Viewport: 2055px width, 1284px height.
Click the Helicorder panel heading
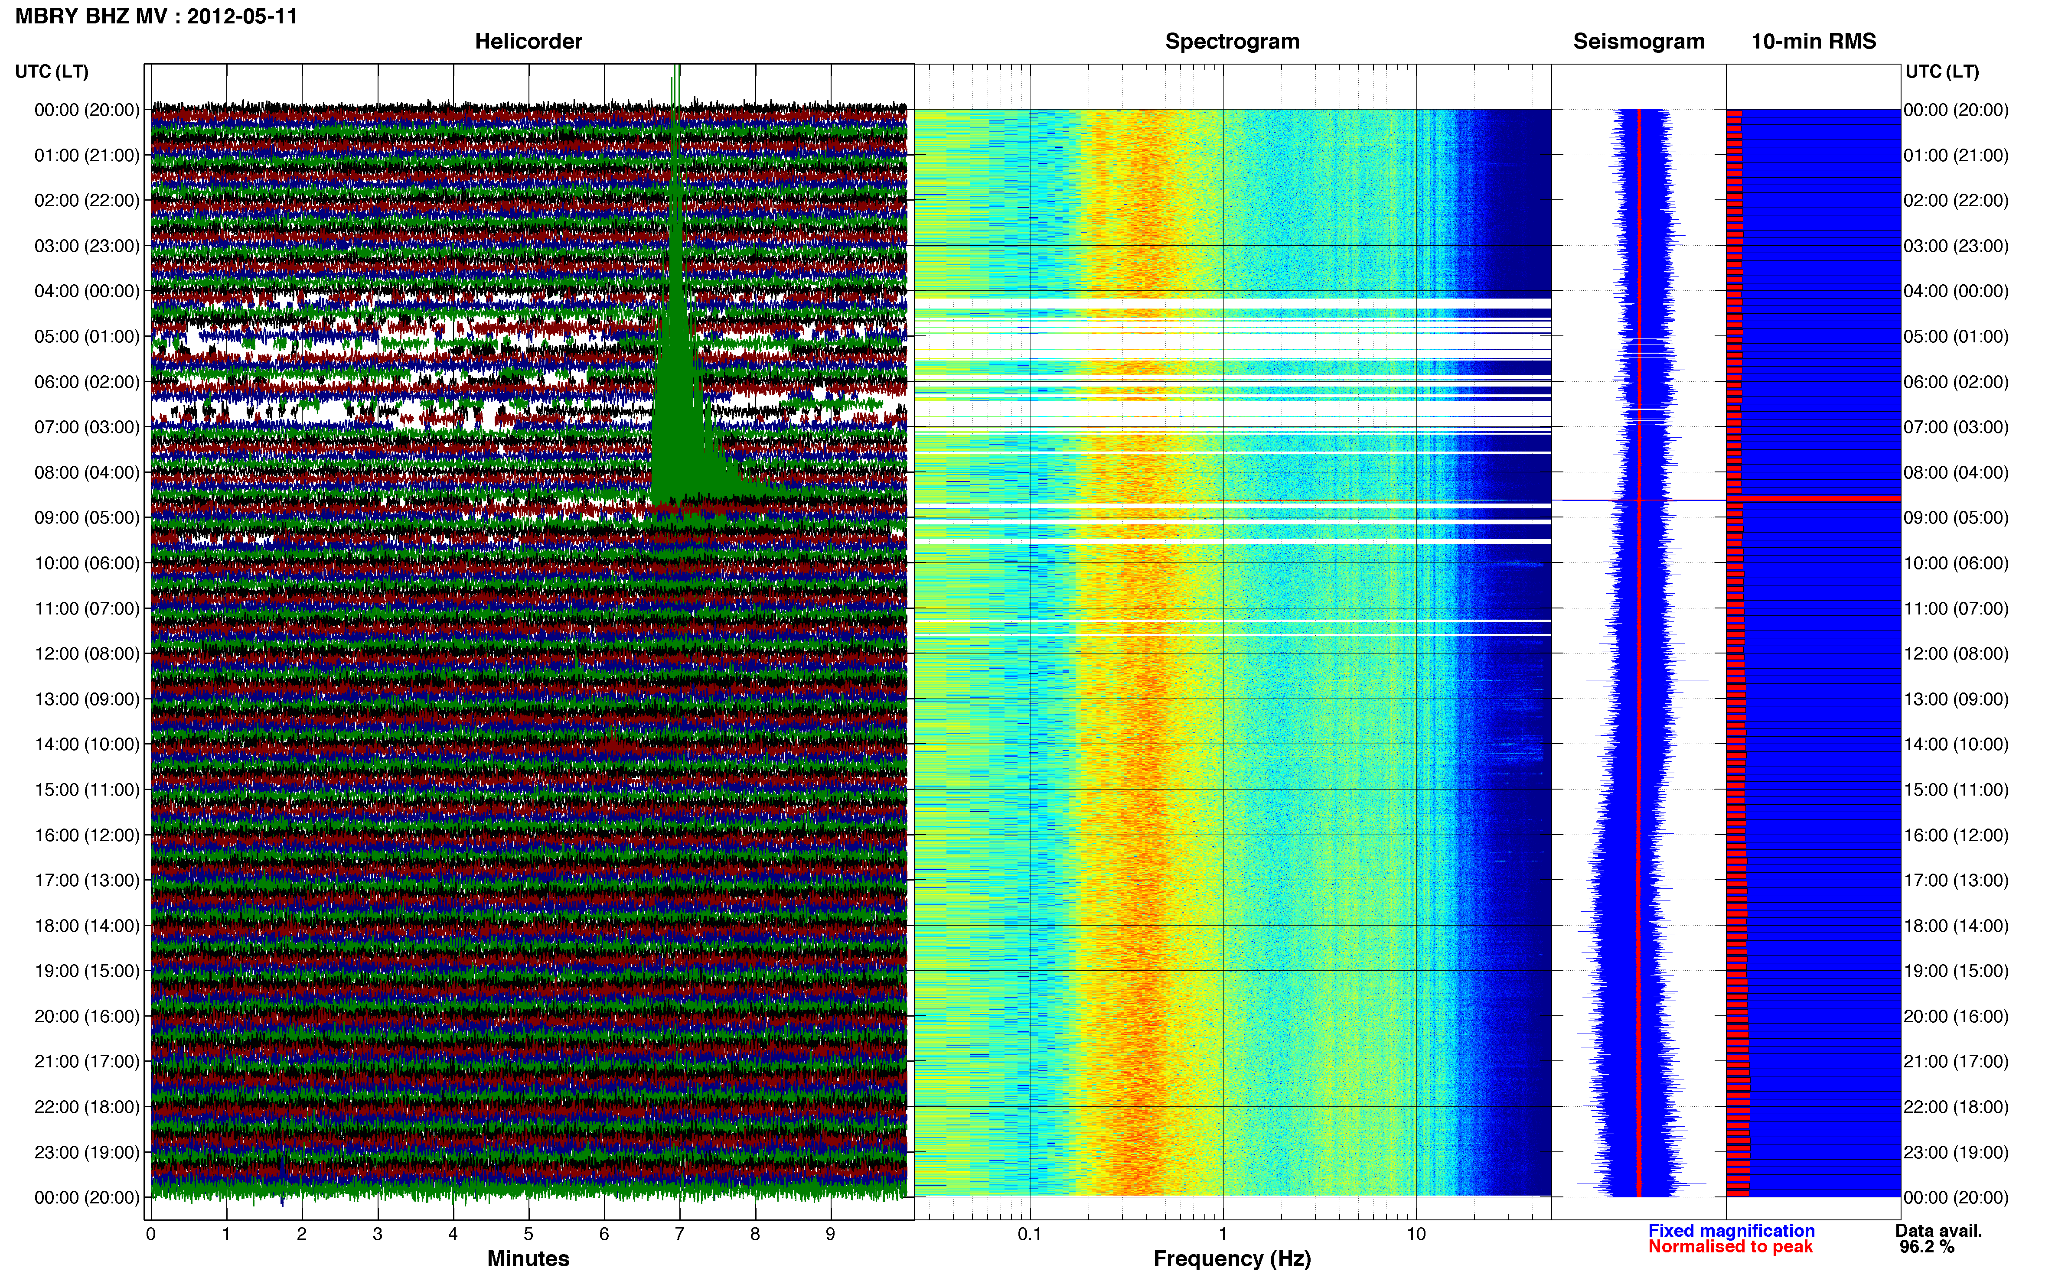pos(528,42)
